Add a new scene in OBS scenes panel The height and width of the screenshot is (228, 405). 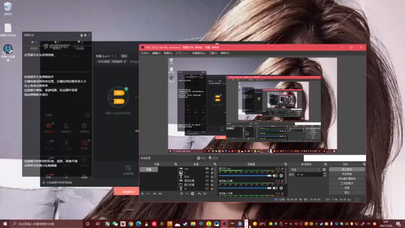click(x=142, y=194)
